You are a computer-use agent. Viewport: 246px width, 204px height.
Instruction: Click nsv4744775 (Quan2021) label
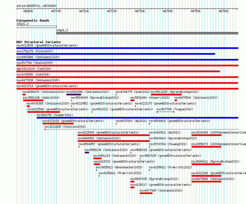click(x=133, y=92)
